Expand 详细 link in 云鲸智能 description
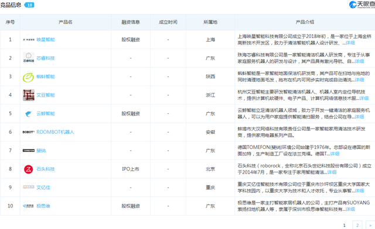The height and width of the screenshot is (229, 375). 359,117
